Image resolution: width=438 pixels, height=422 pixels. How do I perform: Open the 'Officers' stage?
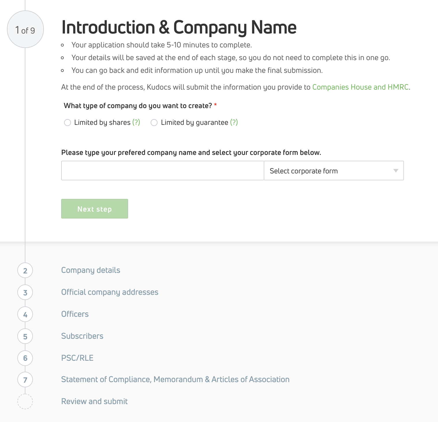click(75, 314)
